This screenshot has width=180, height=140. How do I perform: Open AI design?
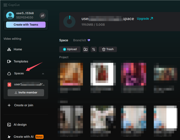(x=20, y=125)
